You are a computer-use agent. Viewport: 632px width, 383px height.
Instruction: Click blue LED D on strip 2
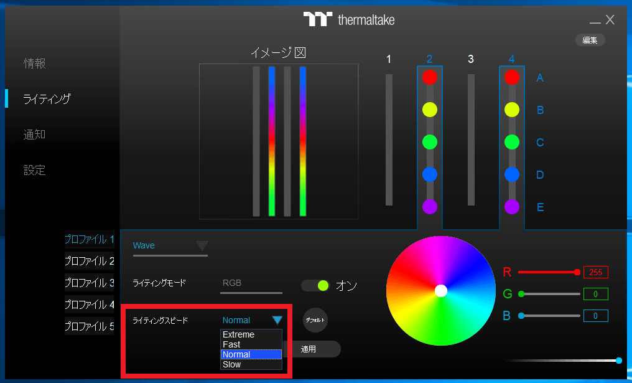pyautogui.click(x=430, y=175)
